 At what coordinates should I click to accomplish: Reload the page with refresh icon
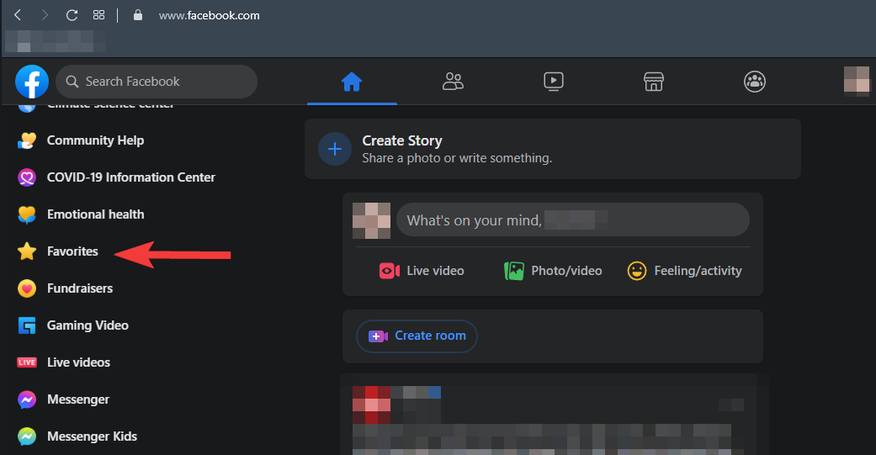click(72, 15)
